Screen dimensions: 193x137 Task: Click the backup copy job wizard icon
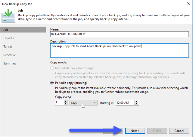click(x=8, y=16)
